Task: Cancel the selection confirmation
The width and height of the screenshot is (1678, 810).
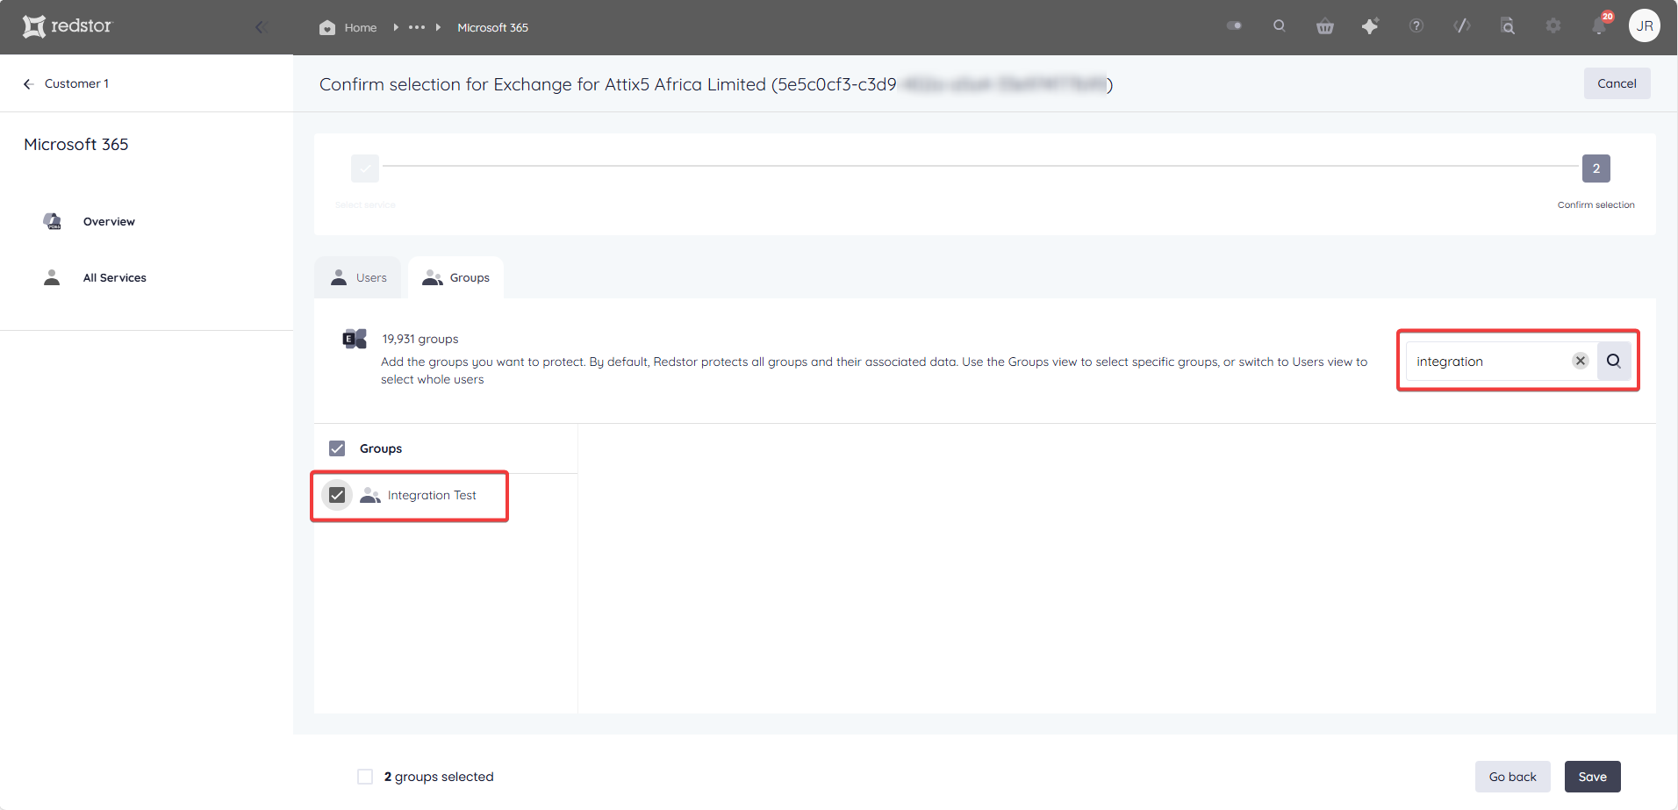Action: pyautogui.click(x=1617, y=83)
